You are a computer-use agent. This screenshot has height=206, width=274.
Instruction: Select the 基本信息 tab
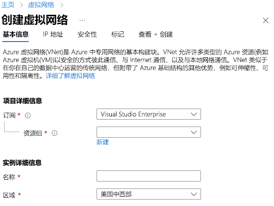[16, 34]
